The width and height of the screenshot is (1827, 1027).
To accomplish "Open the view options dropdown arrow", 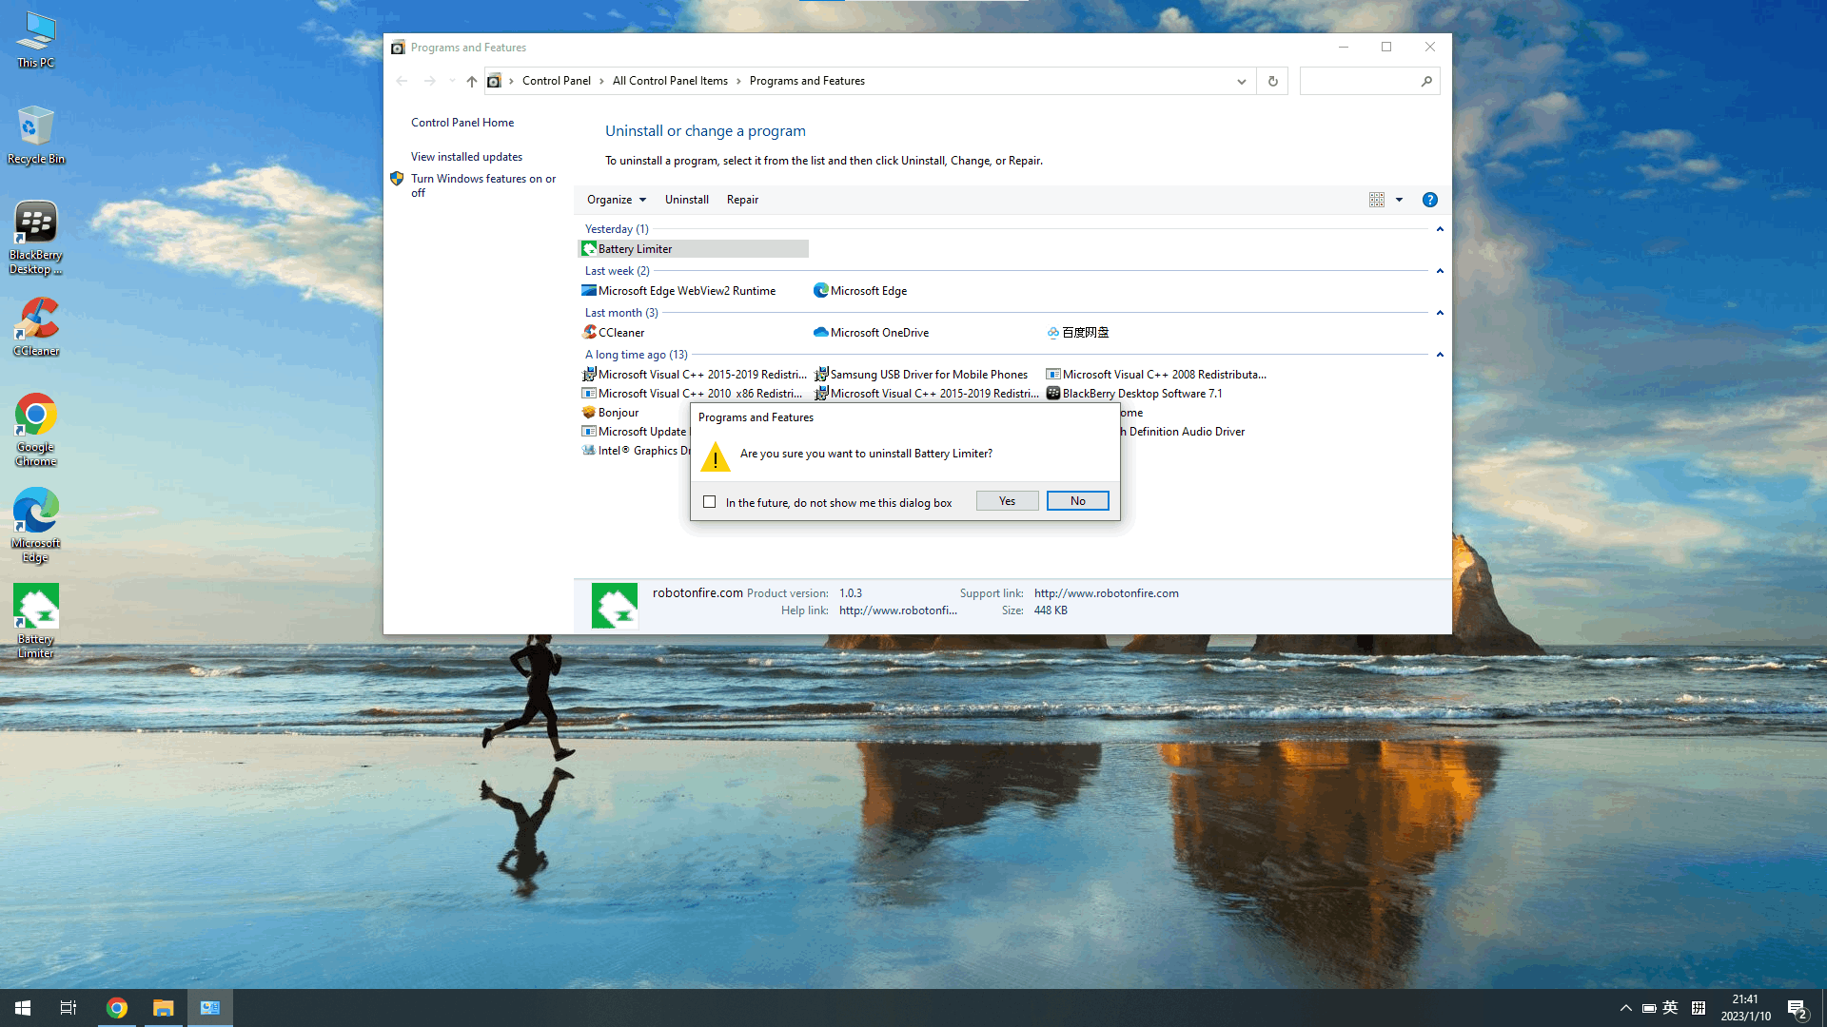I will [1399, 200].
